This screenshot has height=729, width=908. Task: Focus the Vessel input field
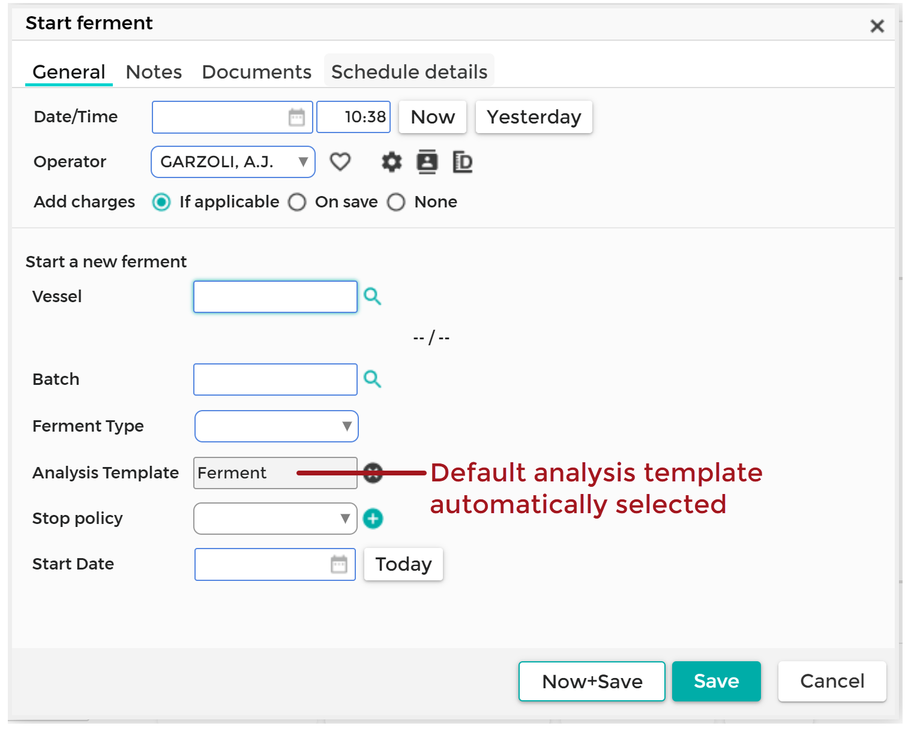(x=275, y=297)
